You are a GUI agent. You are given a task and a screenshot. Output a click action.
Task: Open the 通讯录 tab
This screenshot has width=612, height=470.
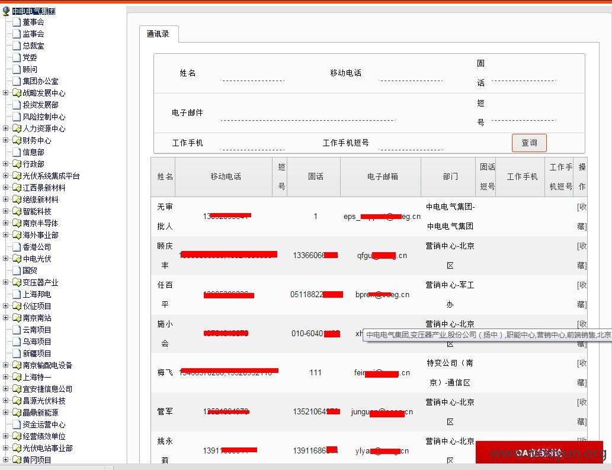(x=158, y=34)
